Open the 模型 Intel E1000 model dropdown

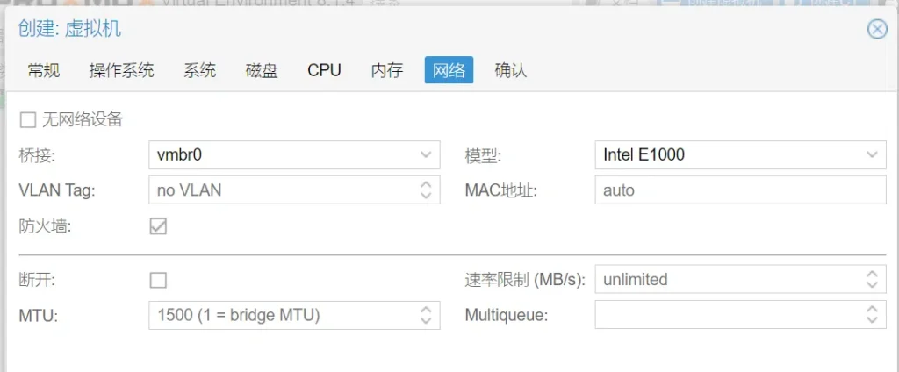click(871, 154)
